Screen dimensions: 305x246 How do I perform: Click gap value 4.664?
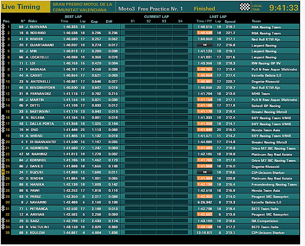(x=96, y=233)
